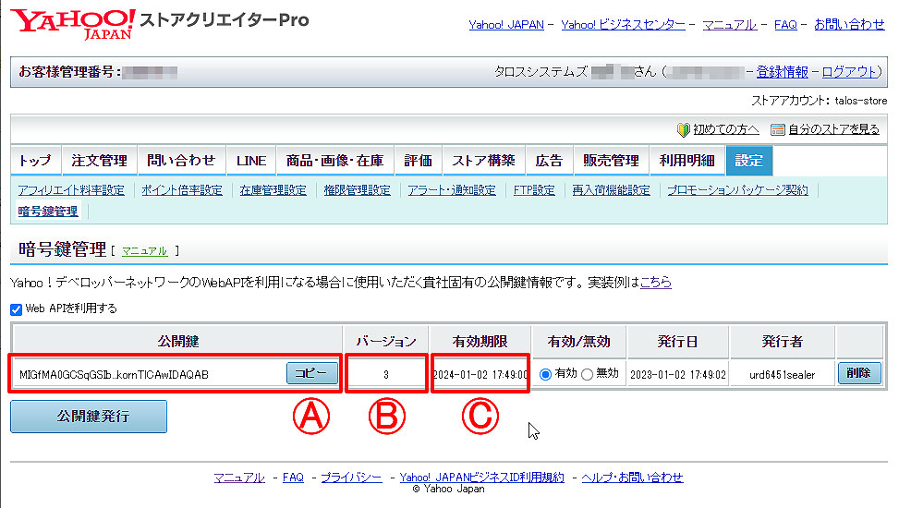Open FTP設定 submenu link
The height and width of the screenshot is (508, 911).
click(x=534, y=190)
